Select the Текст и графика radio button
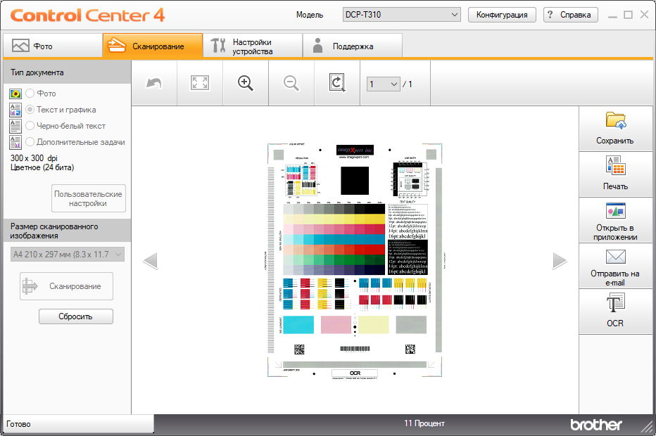Screen dimensions: 656x436 pos(30,110)
